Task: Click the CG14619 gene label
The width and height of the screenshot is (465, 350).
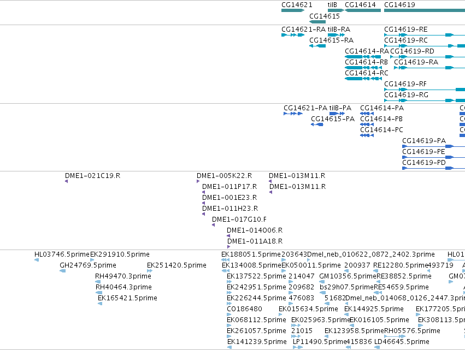Action: click(x=399, y=5)
